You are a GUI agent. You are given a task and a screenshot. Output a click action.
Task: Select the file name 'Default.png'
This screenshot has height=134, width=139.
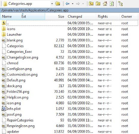tap(16, 80)
